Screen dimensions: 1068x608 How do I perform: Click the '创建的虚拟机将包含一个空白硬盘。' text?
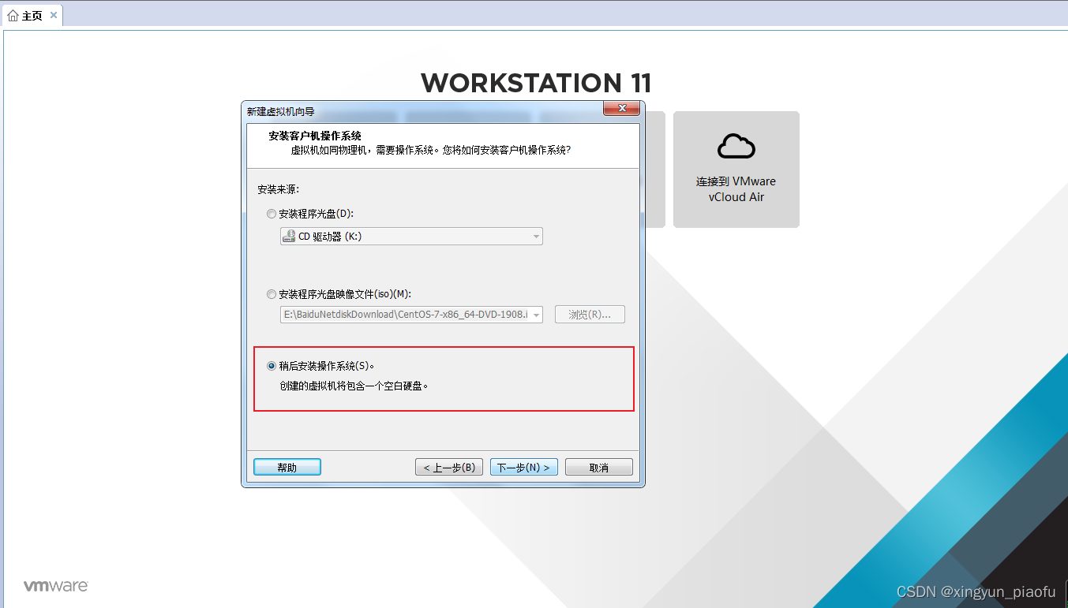tap(354, 386)
